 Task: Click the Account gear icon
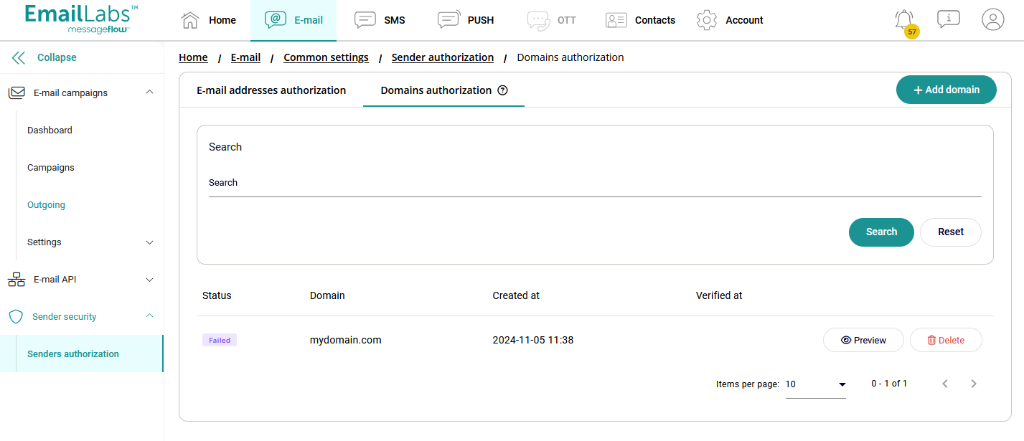(x=707, y=20)
